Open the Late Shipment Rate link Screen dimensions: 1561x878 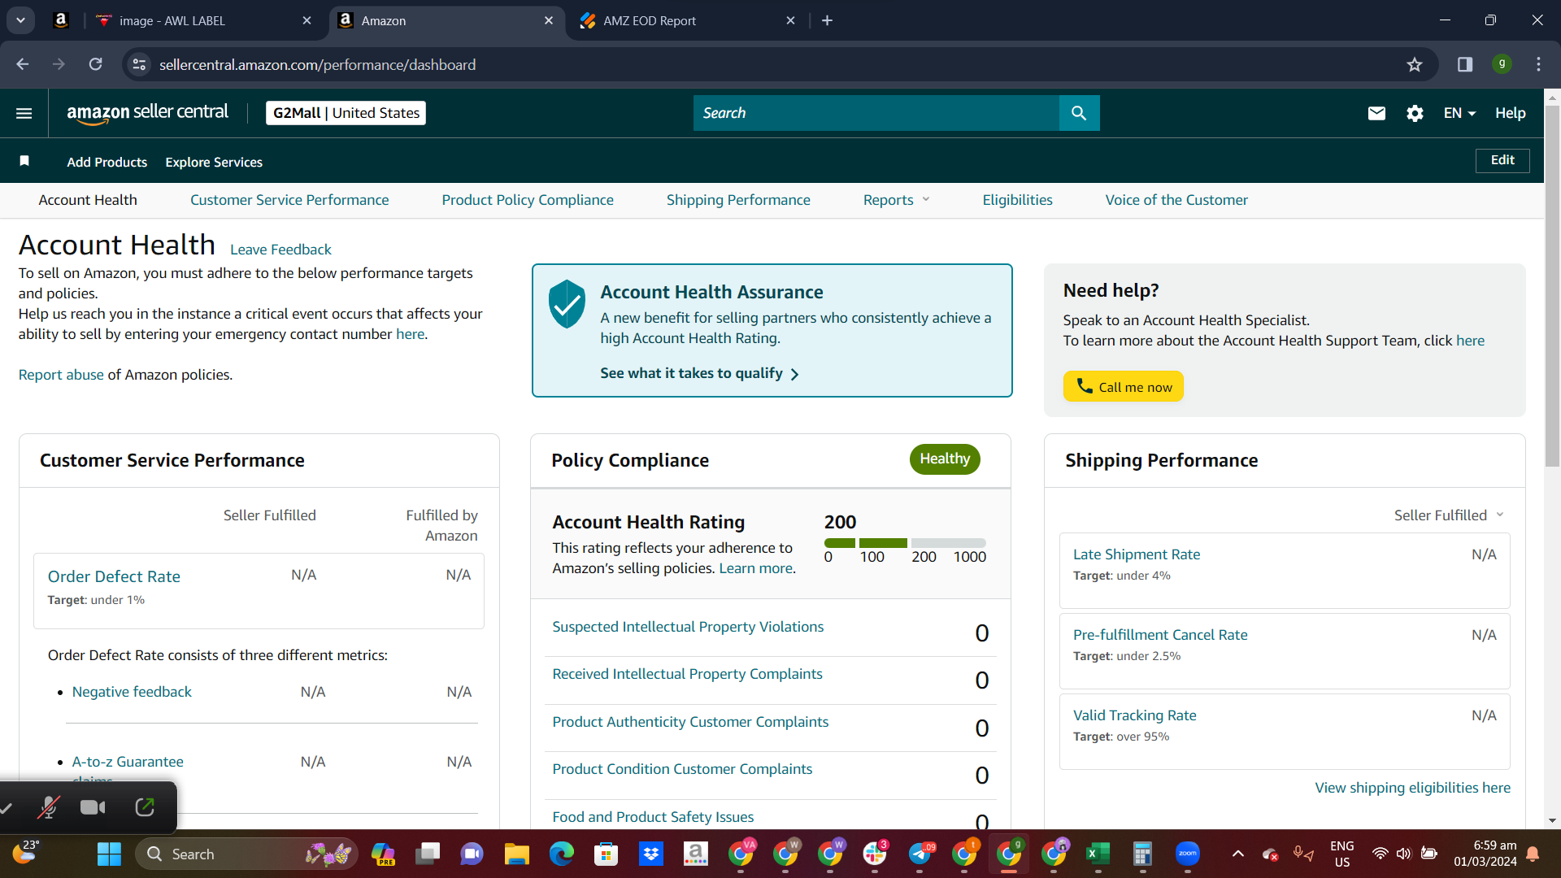[1136, 554]
